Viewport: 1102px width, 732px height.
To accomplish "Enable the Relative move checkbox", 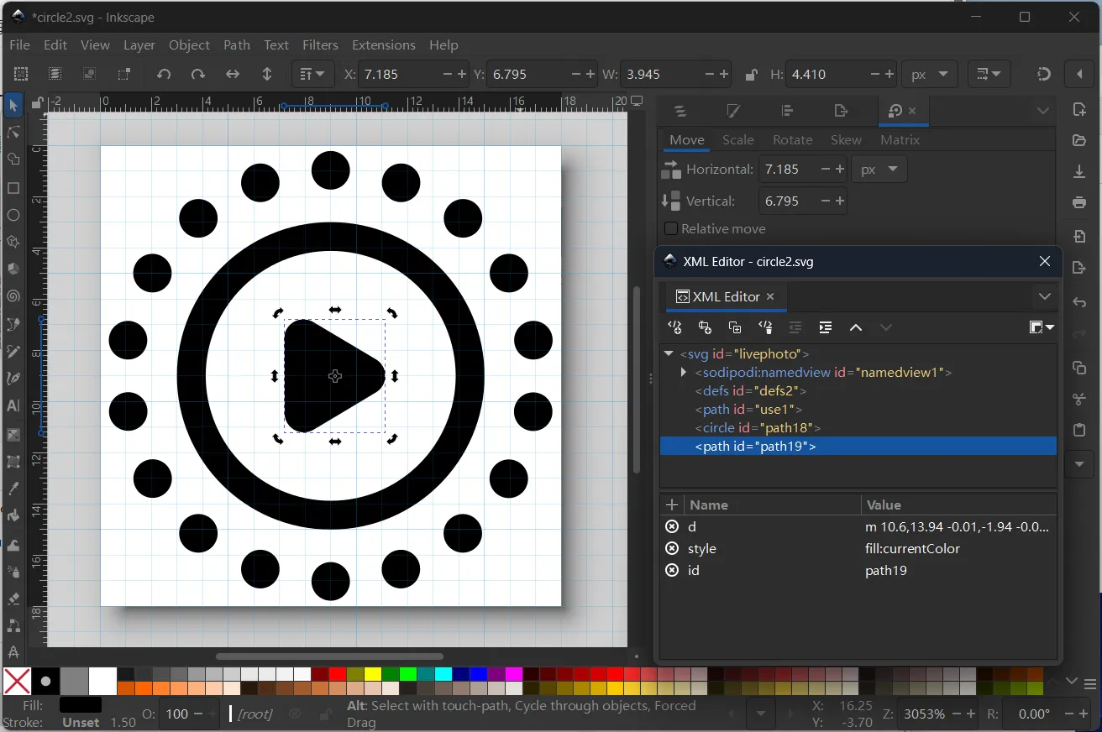I will click(670, 228).
